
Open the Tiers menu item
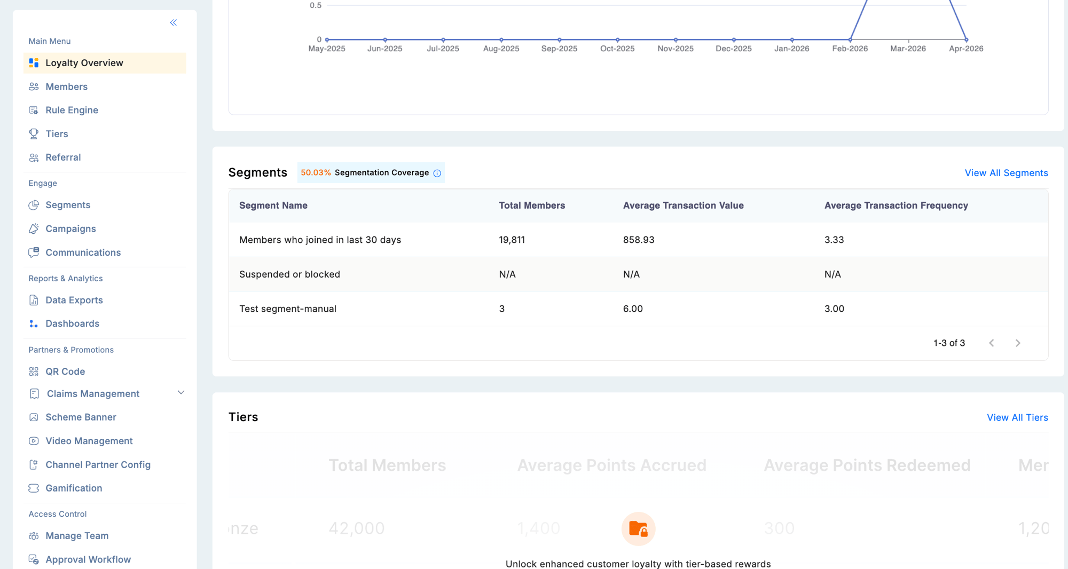tap(105, 134)
